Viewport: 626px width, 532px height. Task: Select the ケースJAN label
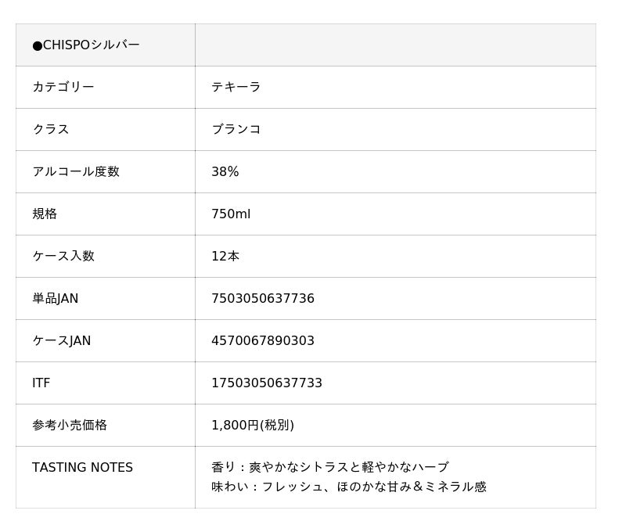pos(62,341)
